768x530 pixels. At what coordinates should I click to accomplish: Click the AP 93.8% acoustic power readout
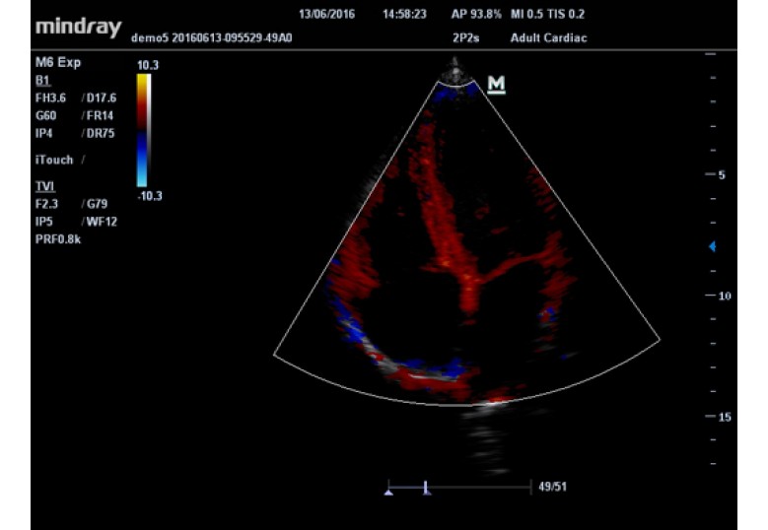click(x=476, y=14)
